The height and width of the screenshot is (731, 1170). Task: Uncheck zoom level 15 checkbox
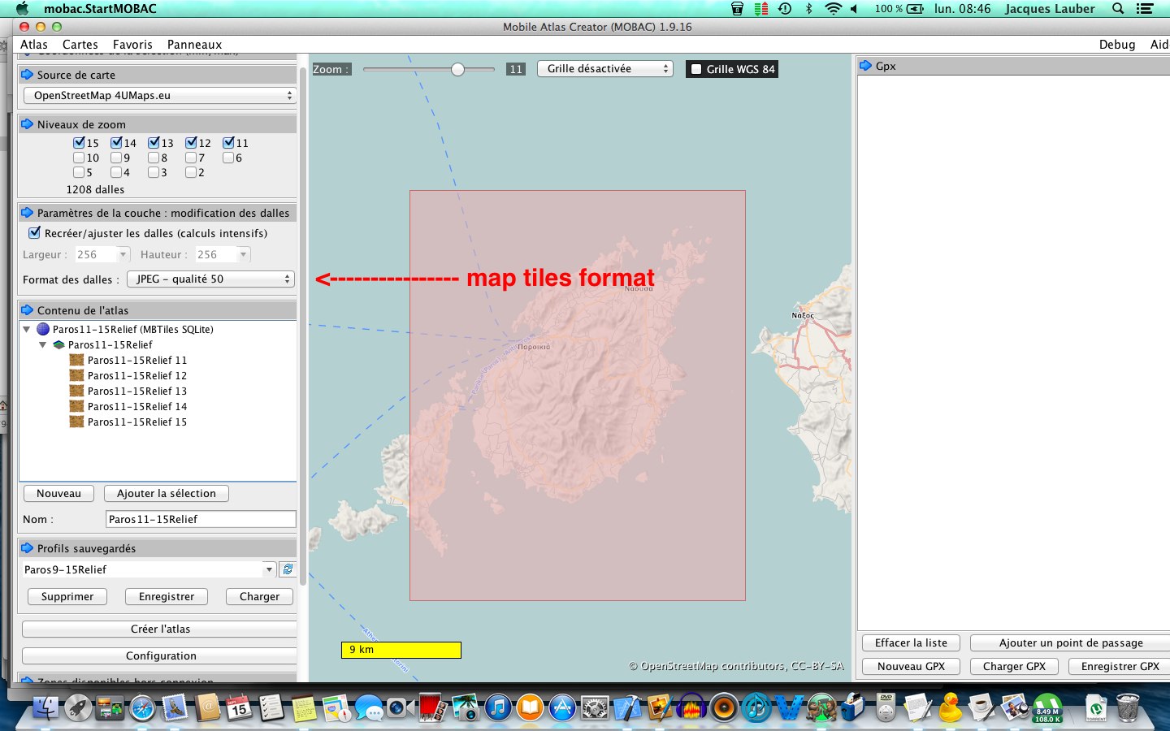[79, 143]
